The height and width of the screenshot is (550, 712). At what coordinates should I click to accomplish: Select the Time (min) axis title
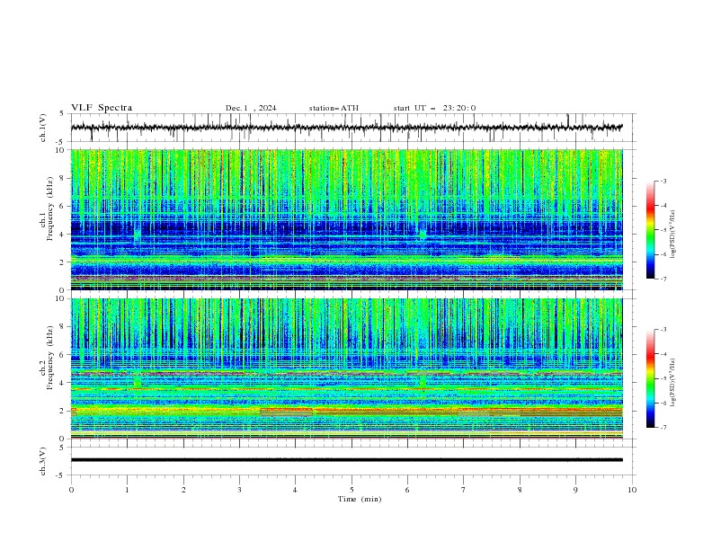tap(360, 499)
